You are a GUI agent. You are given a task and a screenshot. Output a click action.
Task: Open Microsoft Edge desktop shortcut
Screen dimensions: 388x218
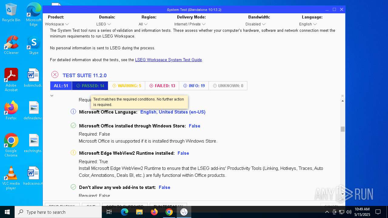pyautogui.click(x=34, y=14)
